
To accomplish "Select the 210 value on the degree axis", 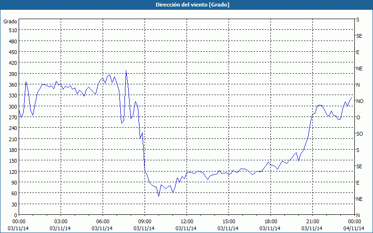I will pos(13,139).
